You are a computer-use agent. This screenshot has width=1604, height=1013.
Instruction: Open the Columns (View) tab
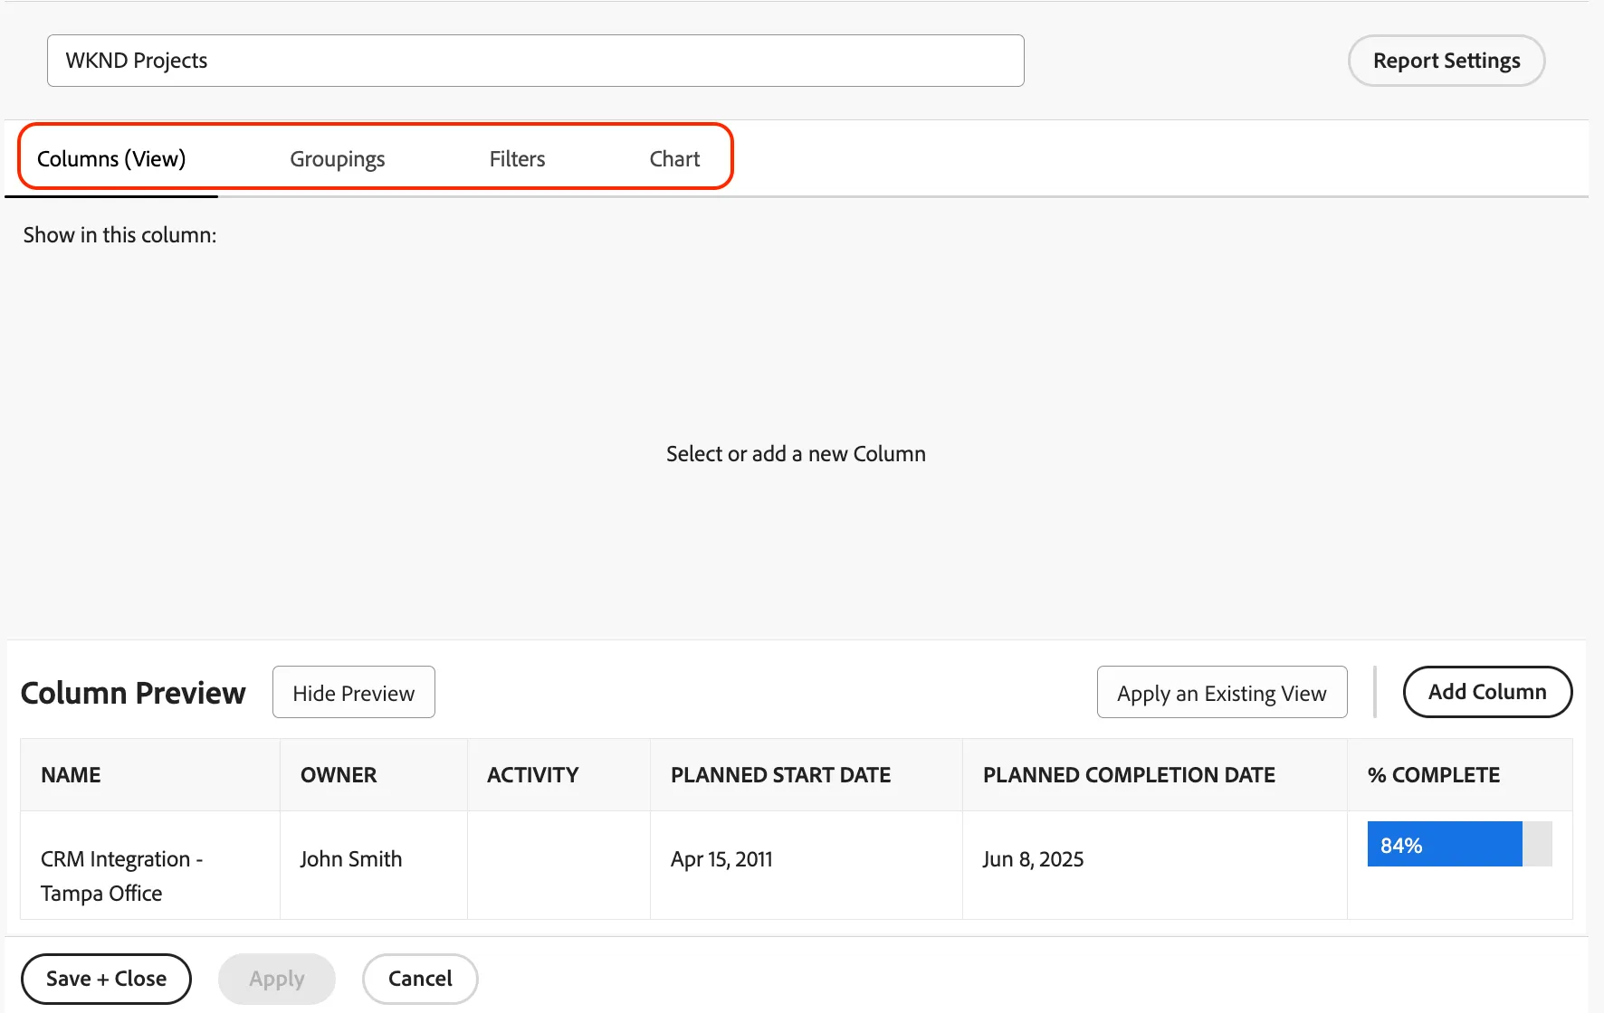(111, 159)
